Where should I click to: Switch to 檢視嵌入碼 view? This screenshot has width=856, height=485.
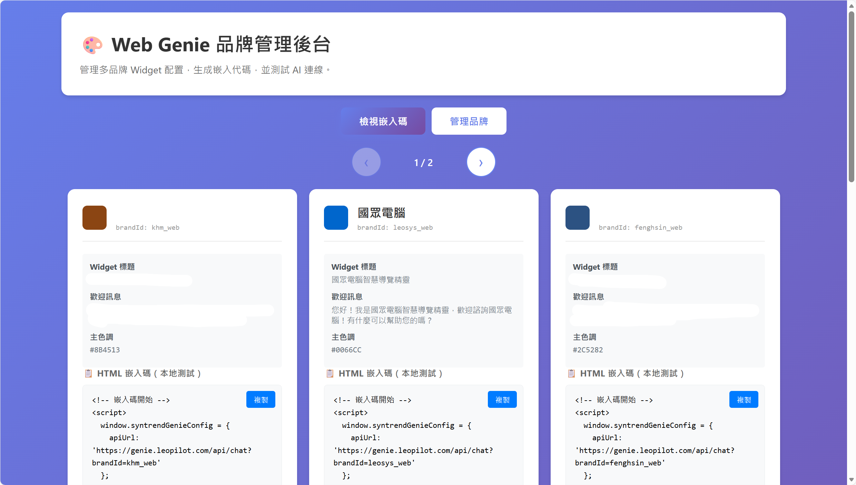click(x=383, y=121)
